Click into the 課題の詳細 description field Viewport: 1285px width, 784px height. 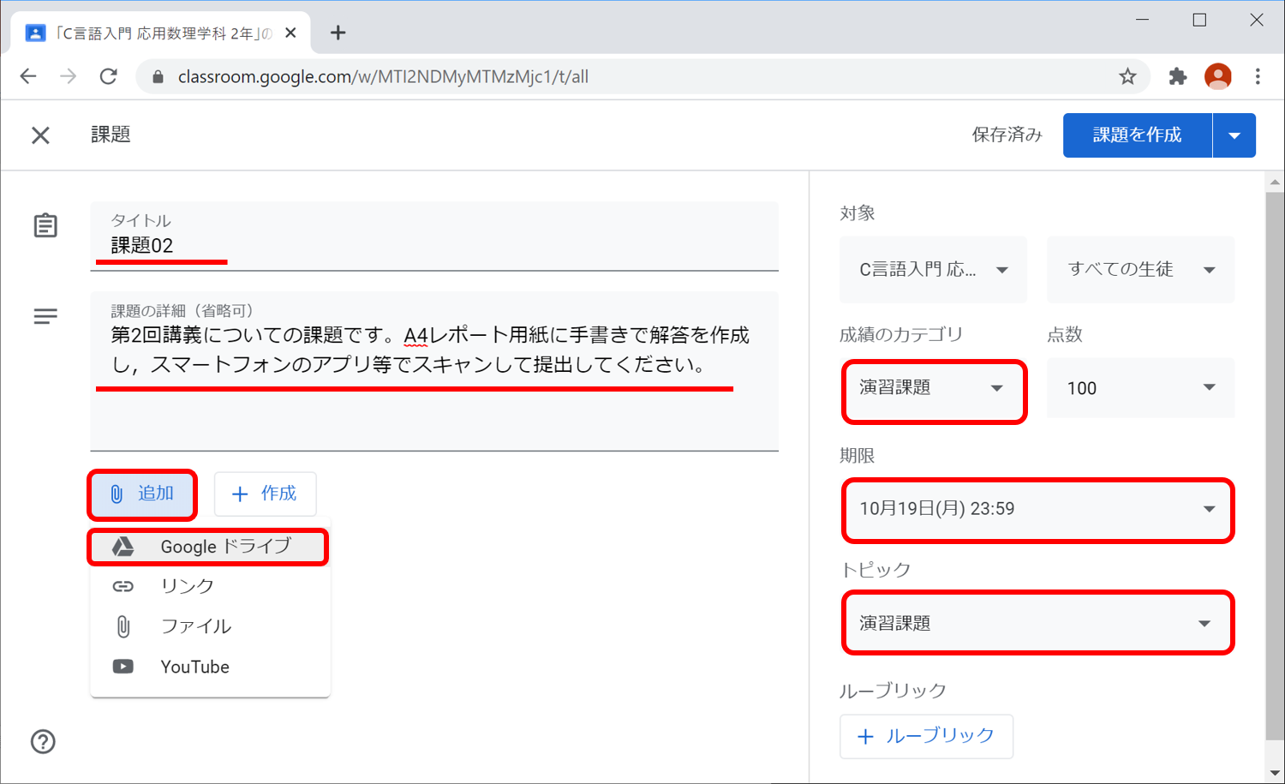tap(434, 371)
